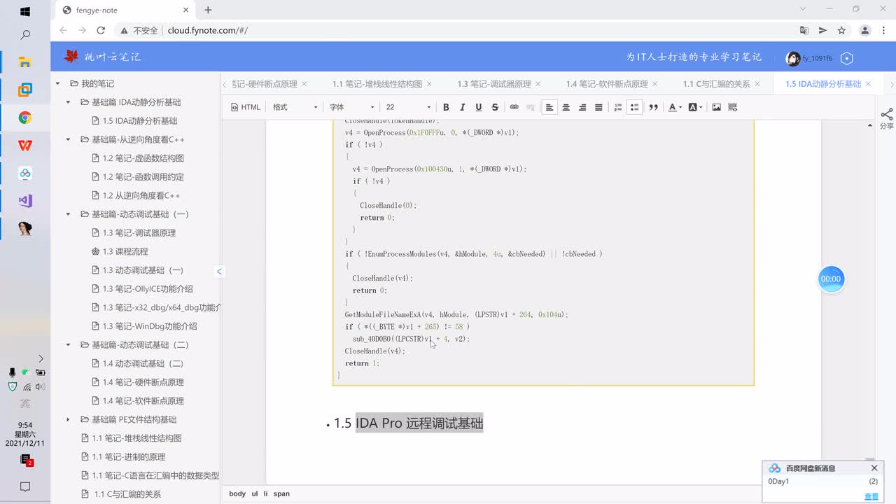Image resolution: width=896 pixels, height=504 pixels.
Task: Click 查看 link in Baidu notification
Action: (871, 496)
